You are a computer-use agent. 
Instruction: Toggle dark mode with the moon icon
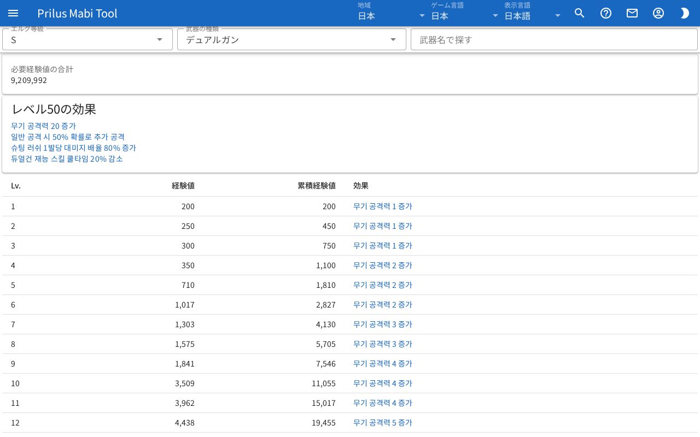pyautogui.click(x=685, y=13)
